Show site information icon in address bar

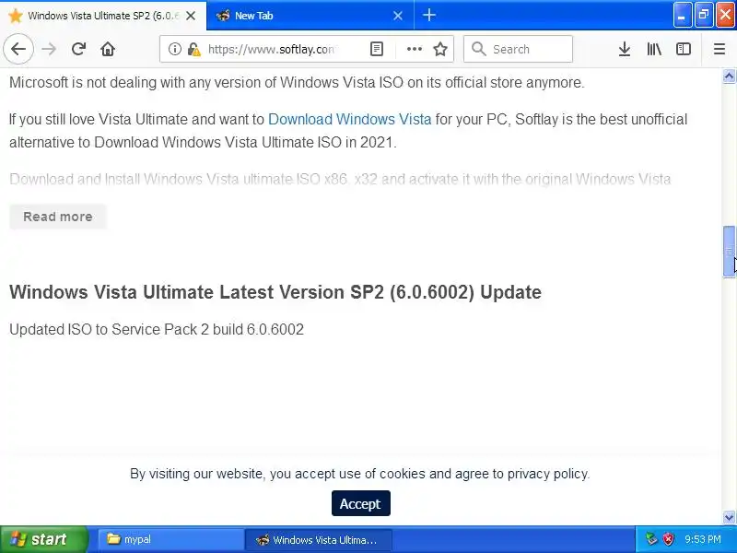[174, 49]
